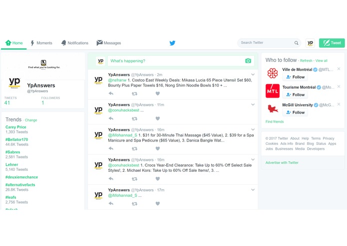Open chevron menu on 17m tweet
This screenshot has height=246, width=347.
point(253,190)
